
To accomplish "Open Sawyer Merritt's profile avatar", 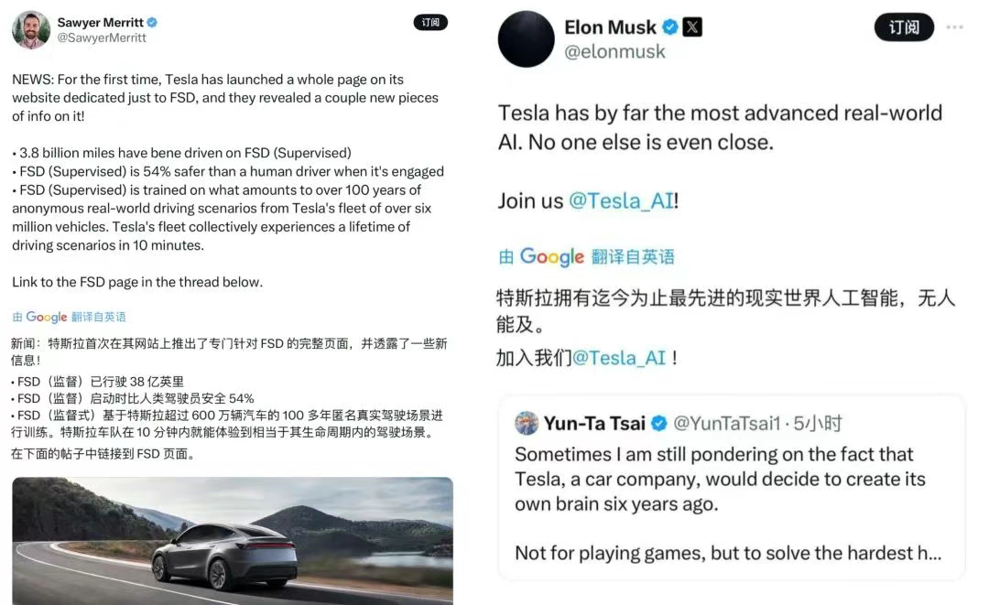I will [x=31, y=29].
